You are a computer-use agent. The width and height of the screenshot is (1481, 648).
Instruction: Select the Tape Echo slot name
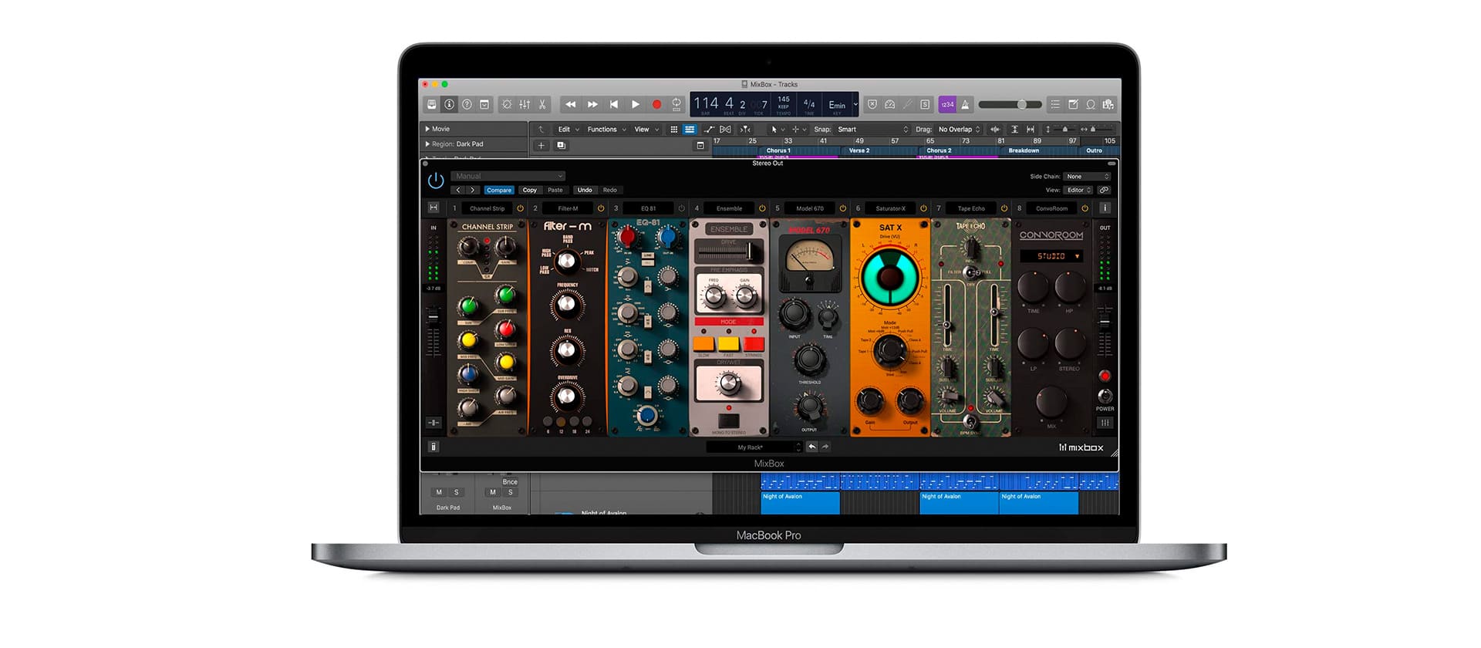(x=971, y=208)
